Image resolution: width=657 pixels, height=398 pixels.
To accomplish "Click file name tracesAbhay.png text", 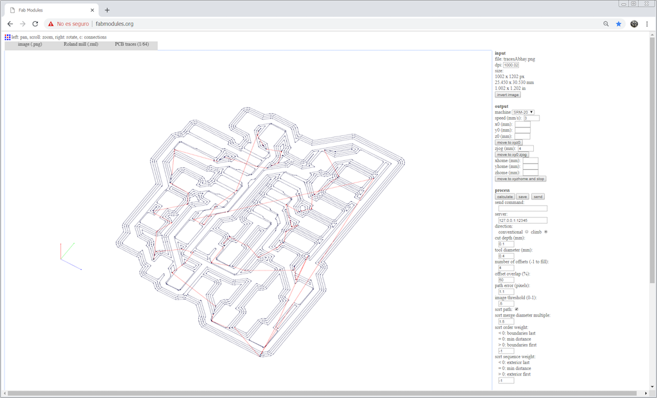I will [x=519, y=59].
